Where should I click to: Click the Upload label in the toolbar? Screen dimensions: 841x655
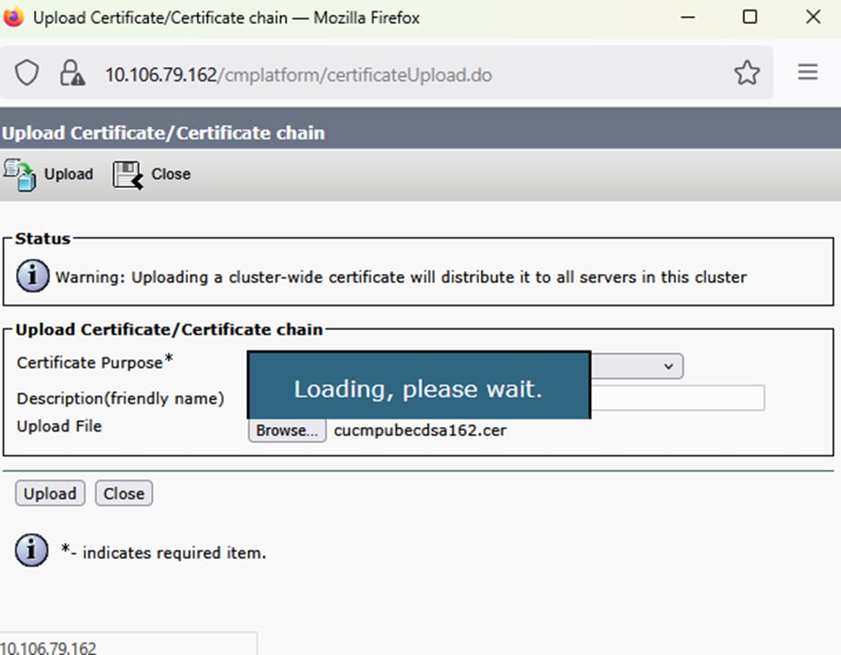click(x=69, y=174)
